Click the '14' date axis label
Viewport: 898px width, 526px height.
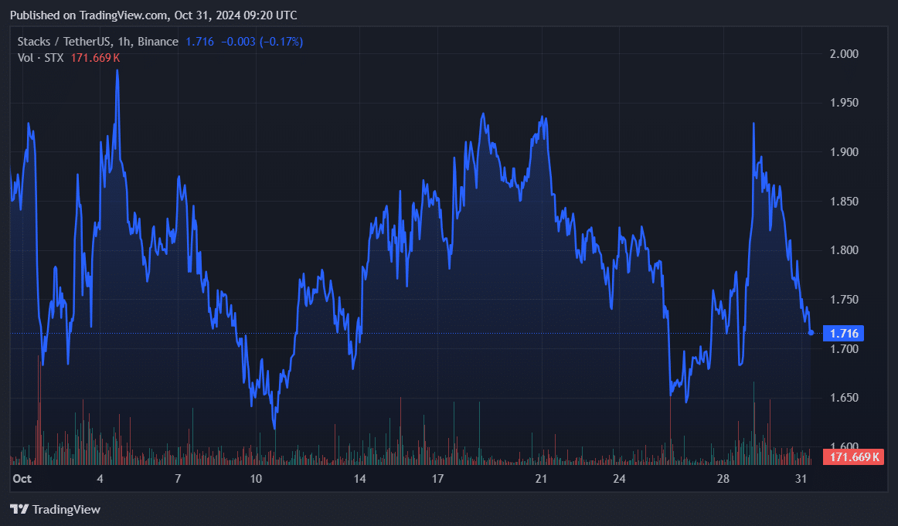click(359, 478)
